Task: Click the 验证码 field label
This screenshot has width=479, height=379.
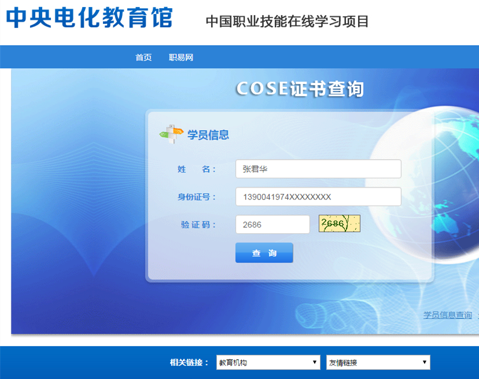Action: (x=198, y=225)
